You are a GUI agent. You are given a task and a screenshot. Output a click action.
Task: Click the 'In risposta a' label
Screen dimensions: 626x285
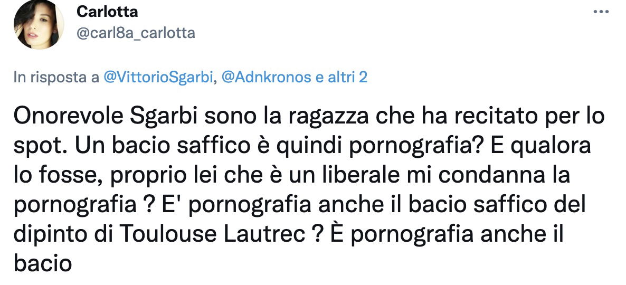(x=56, y=77)
